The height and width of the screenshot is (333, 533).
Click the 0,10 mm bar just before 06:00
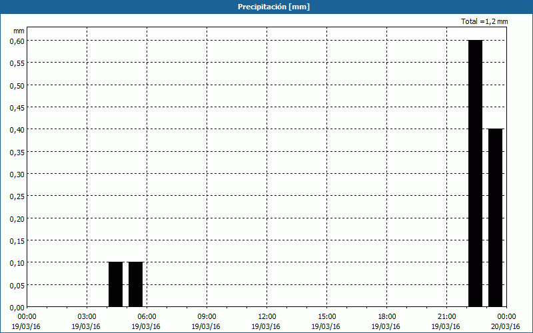pyautogui.click(x=136, y=285)
